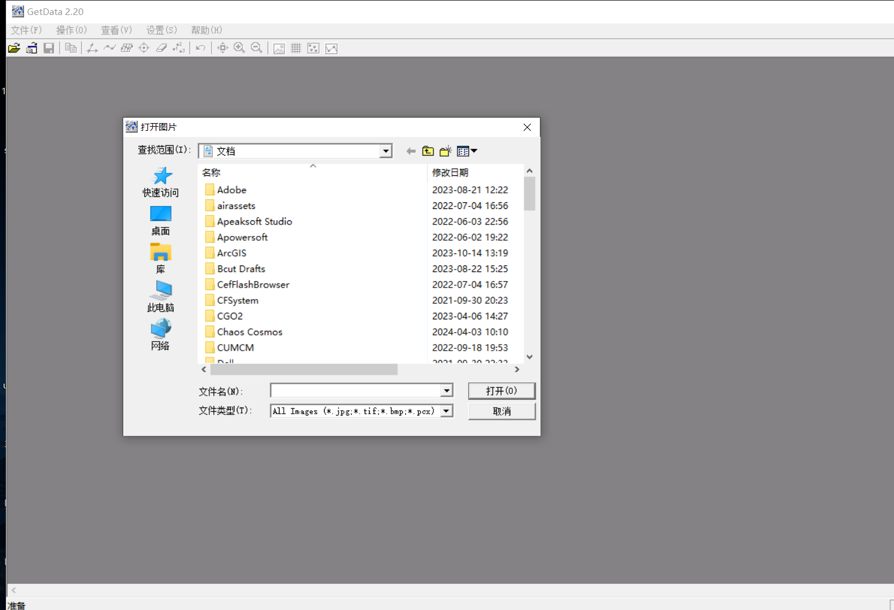Viewport: 894px width, 610px height.
Task: Open the 网络 network shortcut
Action: tap(161, 336)
